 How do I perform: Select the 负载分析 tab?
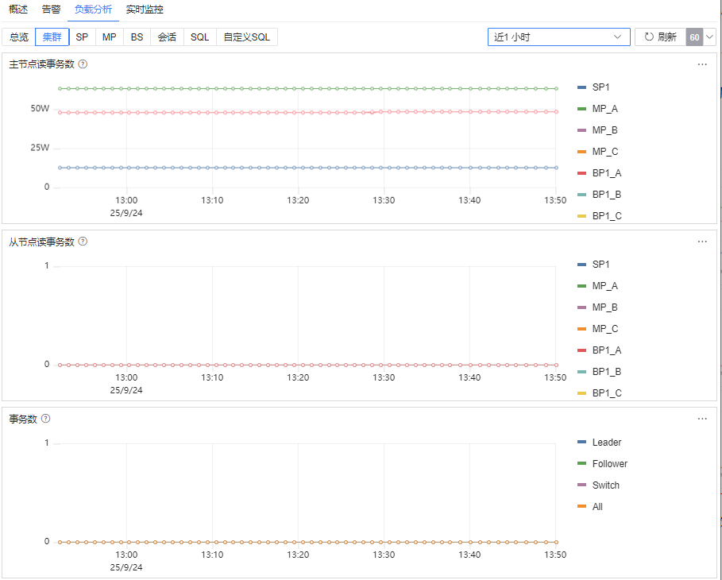(93, 10)
